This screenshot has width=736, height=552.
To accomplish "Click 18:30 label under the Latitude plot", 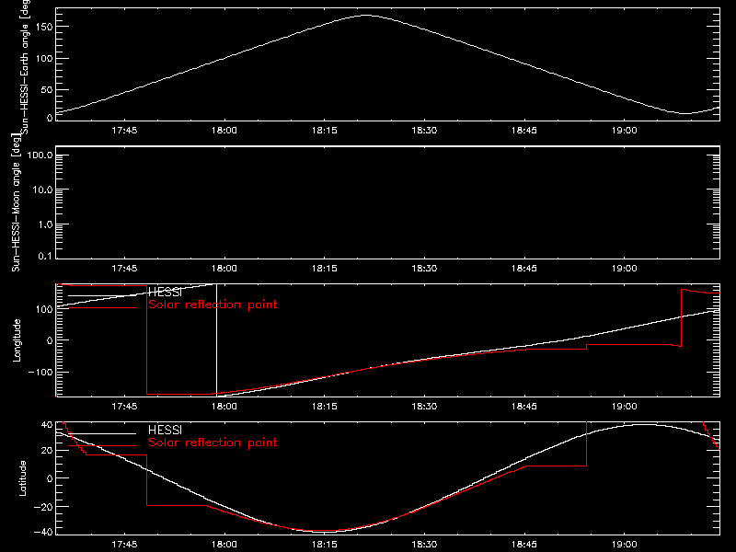I will [424, 544].
